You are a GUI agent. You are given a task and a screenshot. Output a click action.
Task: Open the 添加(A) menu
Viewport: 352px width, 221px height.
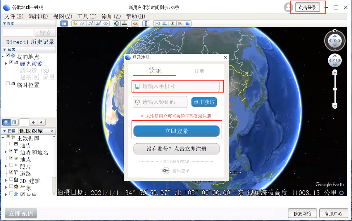111,16
